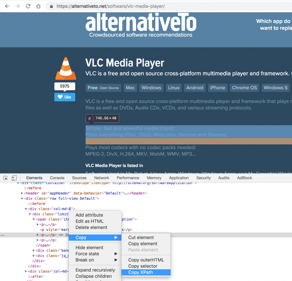
Task: Select the Linux platform tag
Action: click(174, 88)
